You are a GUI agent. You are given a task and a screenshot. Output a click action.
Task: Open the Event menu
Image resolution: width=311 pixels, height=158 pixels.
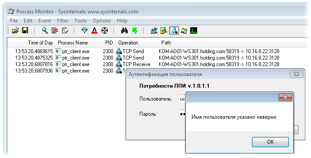click(x=44, y=21)
